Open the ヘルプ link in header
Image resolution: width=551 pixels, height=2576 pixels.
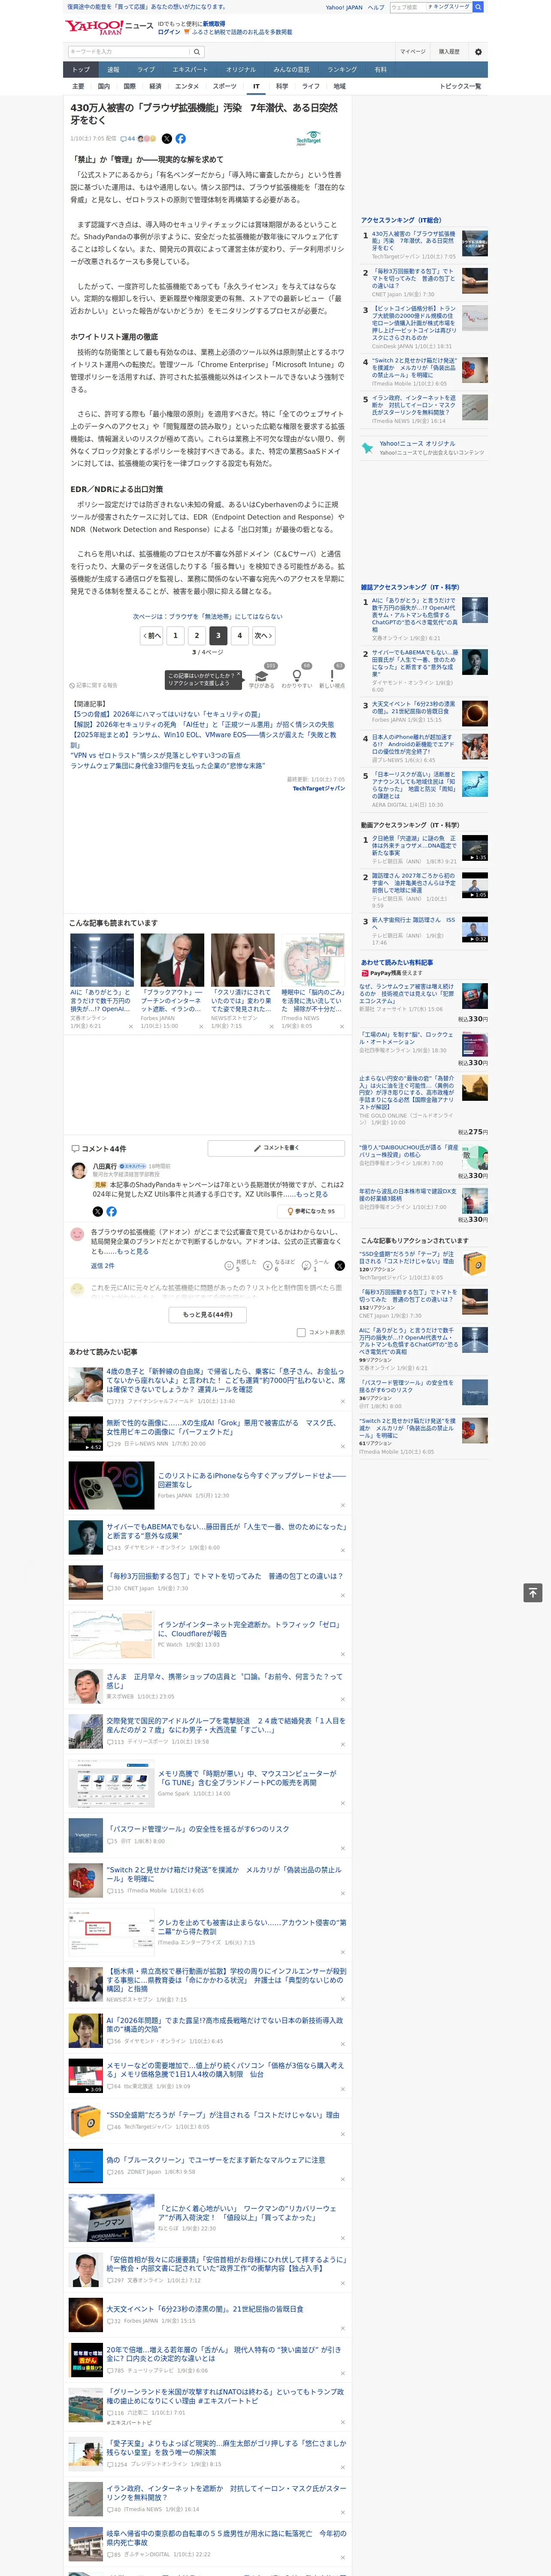tap(376, 7)
